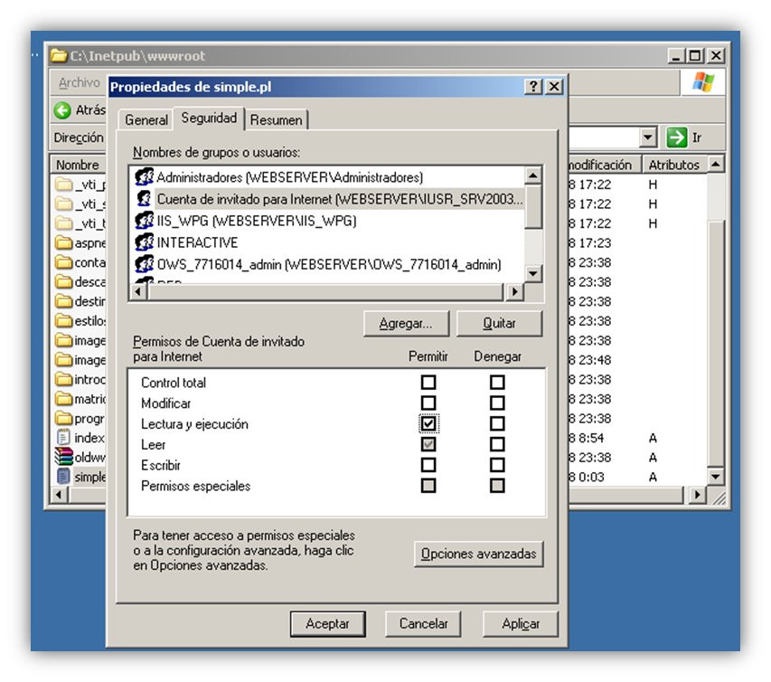This screenshot has width=771, height=682.
Task: Switch to the General tab
Action: 146,120
